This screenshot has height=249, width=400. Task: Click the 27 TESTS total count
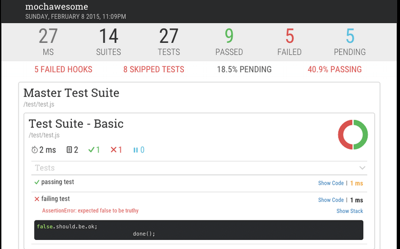click(169, 42)
